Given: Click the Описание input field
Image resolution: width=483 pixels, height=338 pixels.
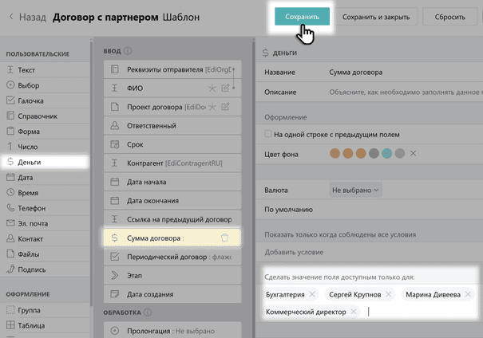Looking at the screenshot, I should [403, 92].
